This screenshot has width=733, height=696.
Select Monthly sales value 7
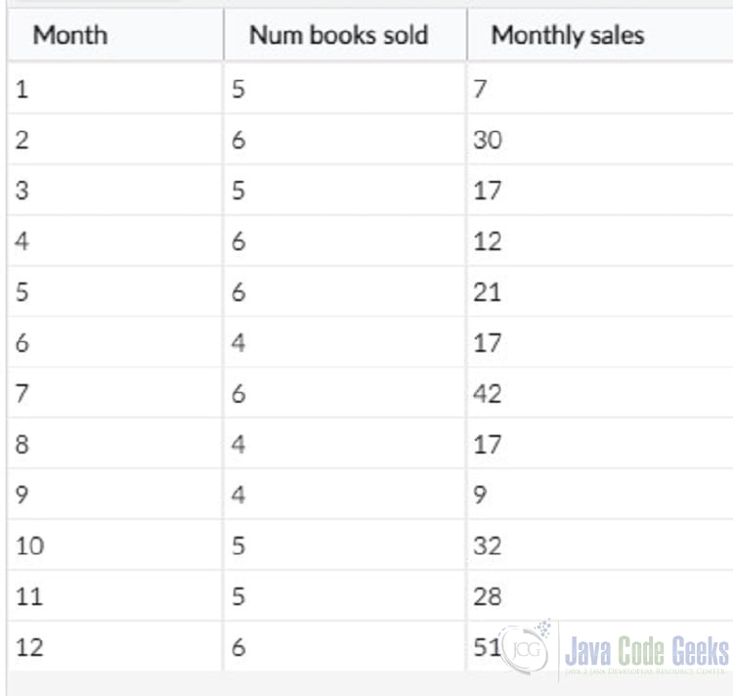click(x=600, y=88)
